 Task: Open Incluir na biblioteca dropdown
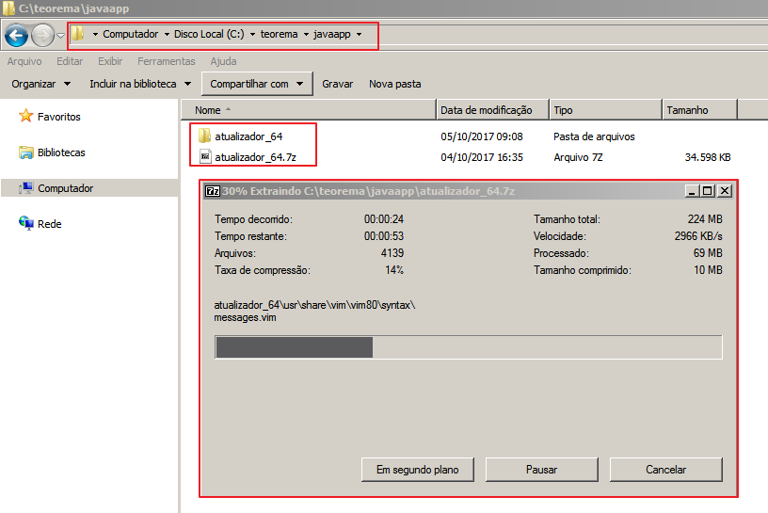tap(140, 84)
